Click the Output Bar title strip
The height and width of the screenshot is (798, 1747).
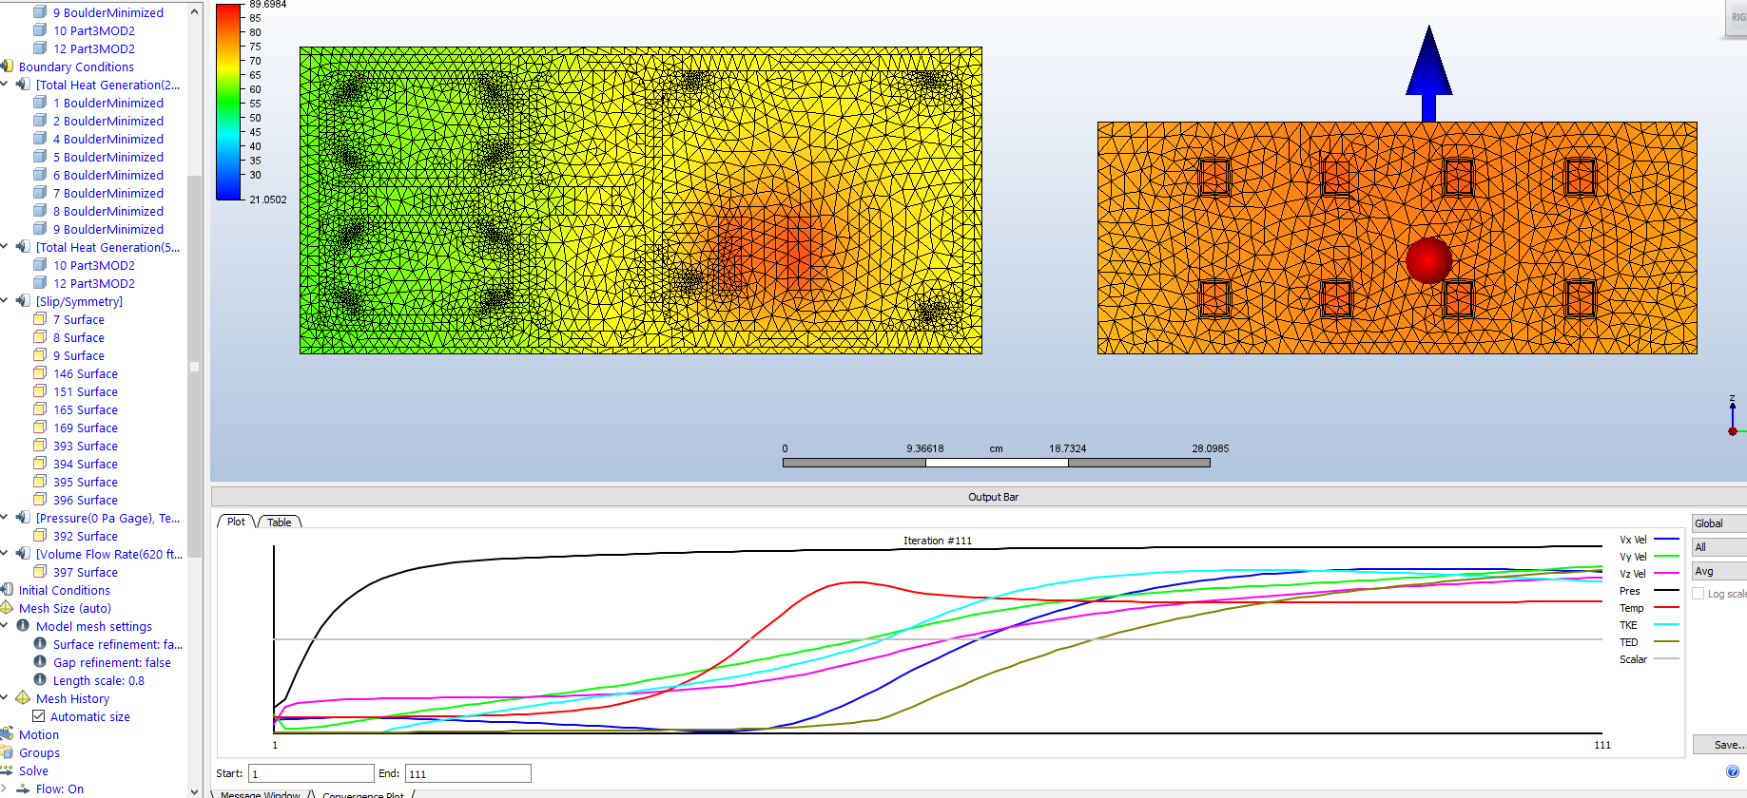point(979,497)
